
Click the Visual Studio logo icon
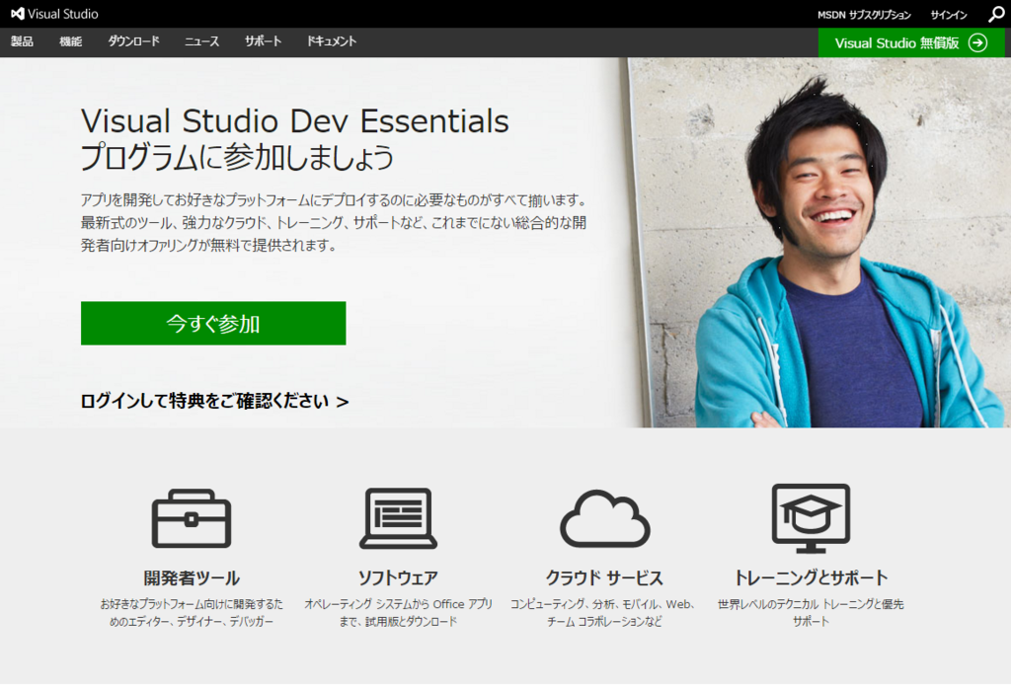(18, 14)
